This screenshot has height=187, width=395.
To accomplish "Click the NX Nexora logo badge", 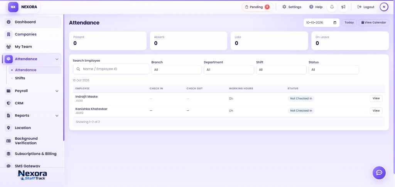I will (x=13, y=7).
